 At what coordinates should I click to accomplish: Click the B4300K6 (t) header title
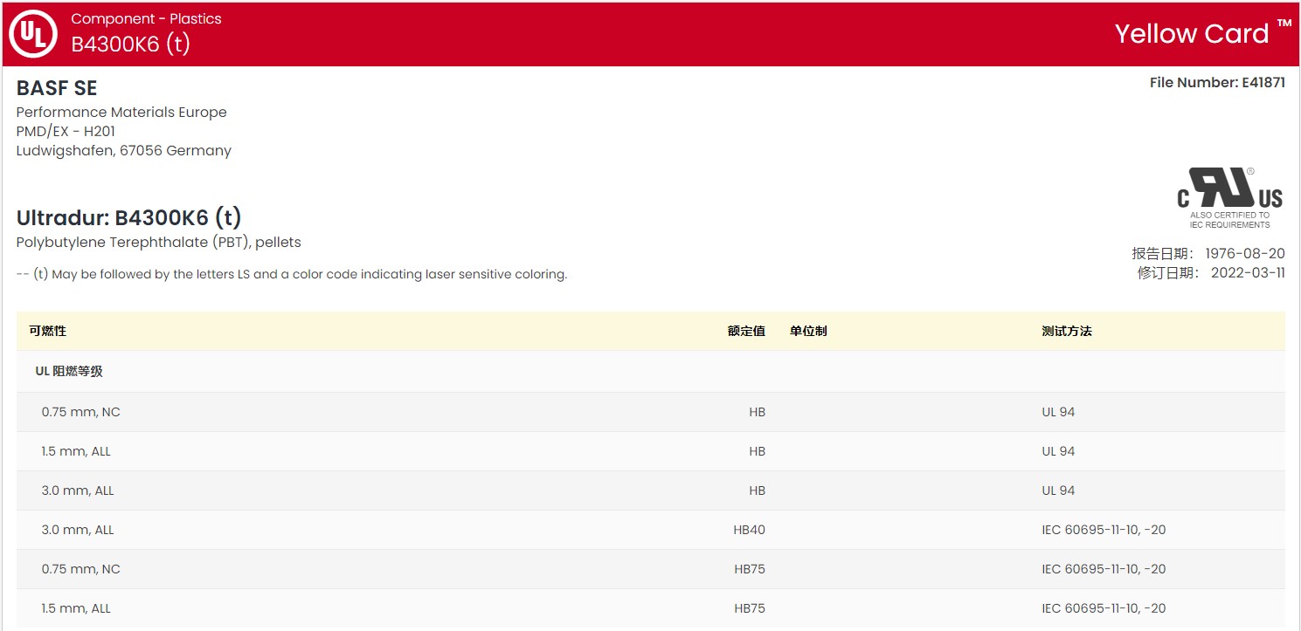(x=130, y=44)
